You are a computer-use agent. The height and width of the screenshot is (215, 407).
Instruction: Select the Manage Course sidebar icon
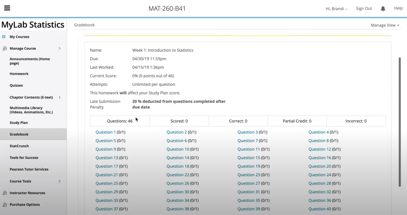[x=4, y=48]
